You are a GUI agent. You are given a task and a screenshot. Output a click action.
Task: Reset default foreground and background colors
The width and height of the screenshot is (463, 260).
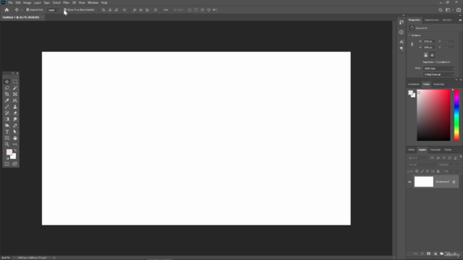pyautogui.click(x=7, y=158)
